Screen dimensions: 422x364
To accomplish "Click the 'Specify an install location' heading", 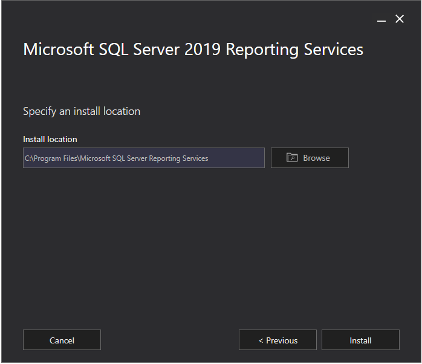I will click(x=82, y=111).
